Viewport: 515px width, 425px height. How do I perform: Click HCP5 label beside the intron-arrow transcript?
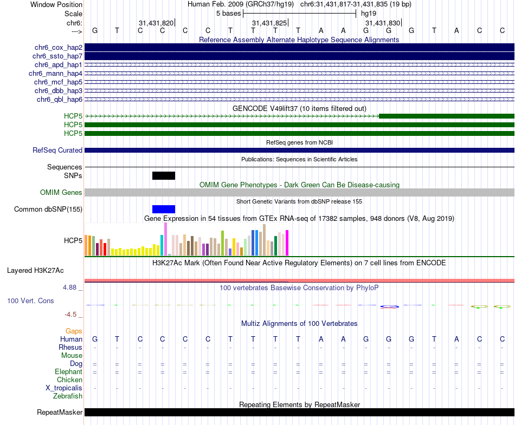pos(73,116)
